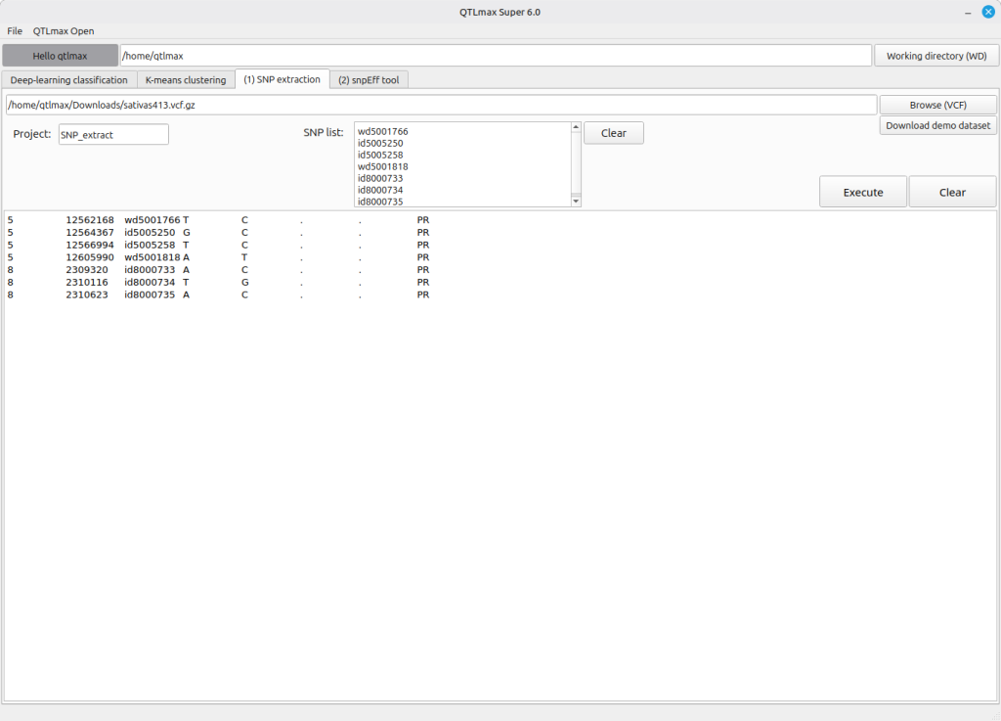Switch to K-means clustering tab
Viewport: 1001px width, 721px height.
(x=186, y=79)
